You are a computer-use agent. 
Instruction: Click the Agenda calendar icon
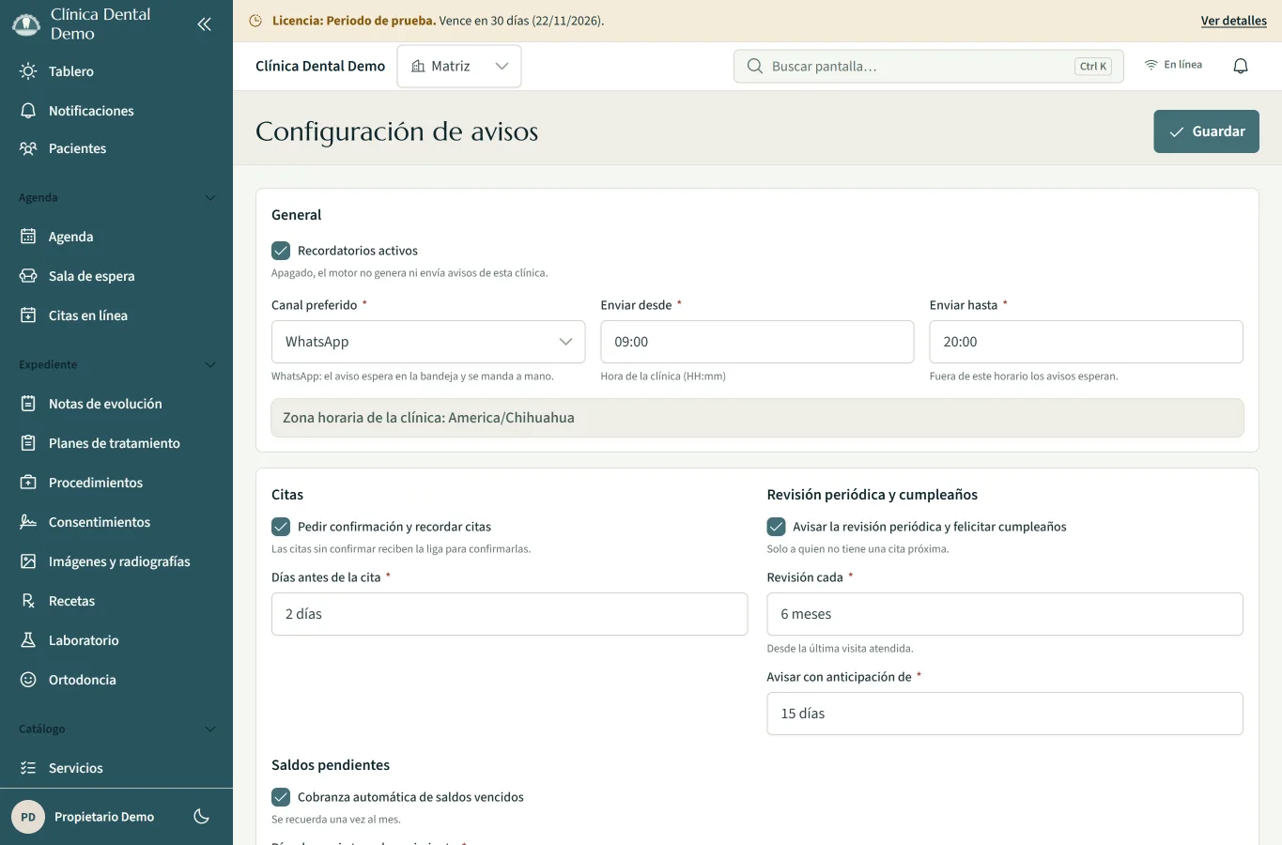click(x=28, y=237)
